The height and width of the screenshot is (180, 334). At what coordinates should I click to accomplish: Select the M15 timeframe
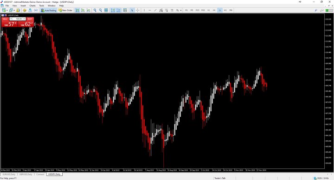[x=197, y=10]
